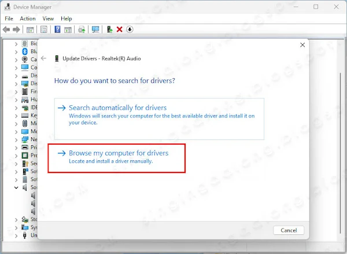
Task: Click the red X Uninstall device icon
Action: tap(120, 30)
